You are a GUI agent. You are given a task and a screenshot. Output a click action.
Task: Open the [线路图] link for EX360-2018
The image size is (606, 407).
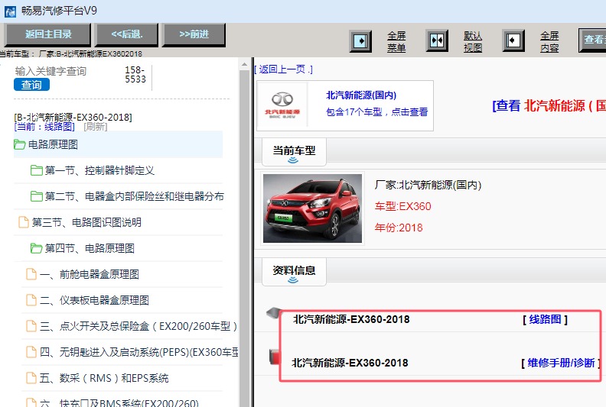coord(545,319)
